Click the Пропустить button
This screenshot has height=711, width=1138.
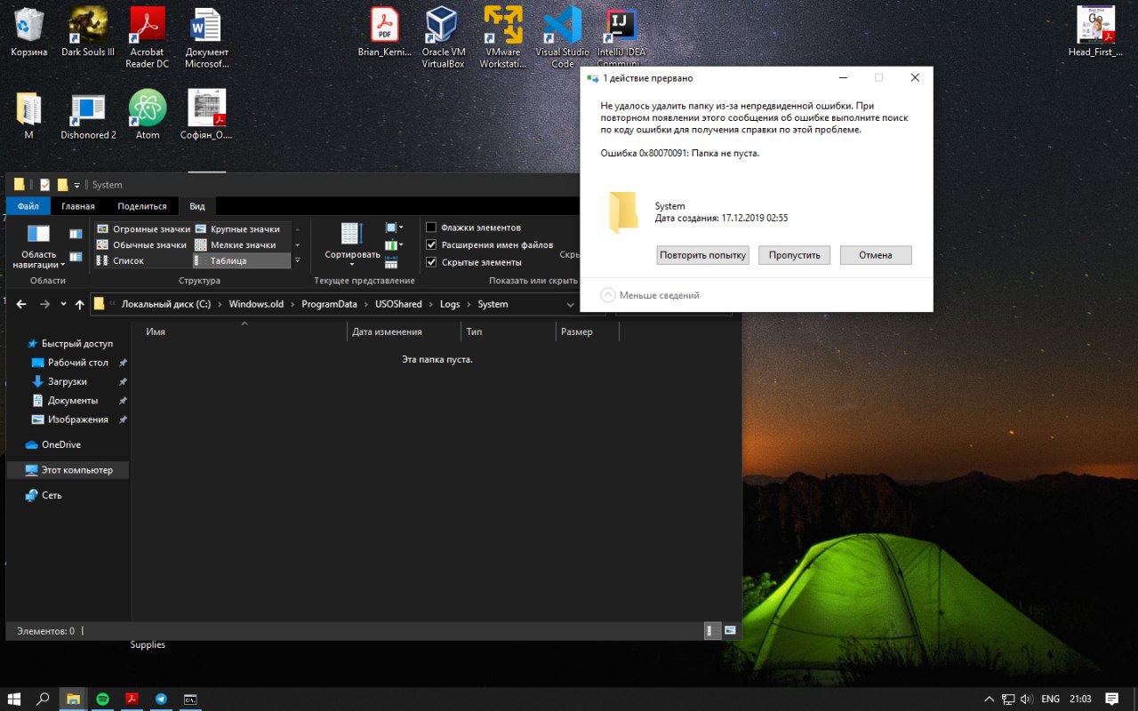(x=795, y=255)
